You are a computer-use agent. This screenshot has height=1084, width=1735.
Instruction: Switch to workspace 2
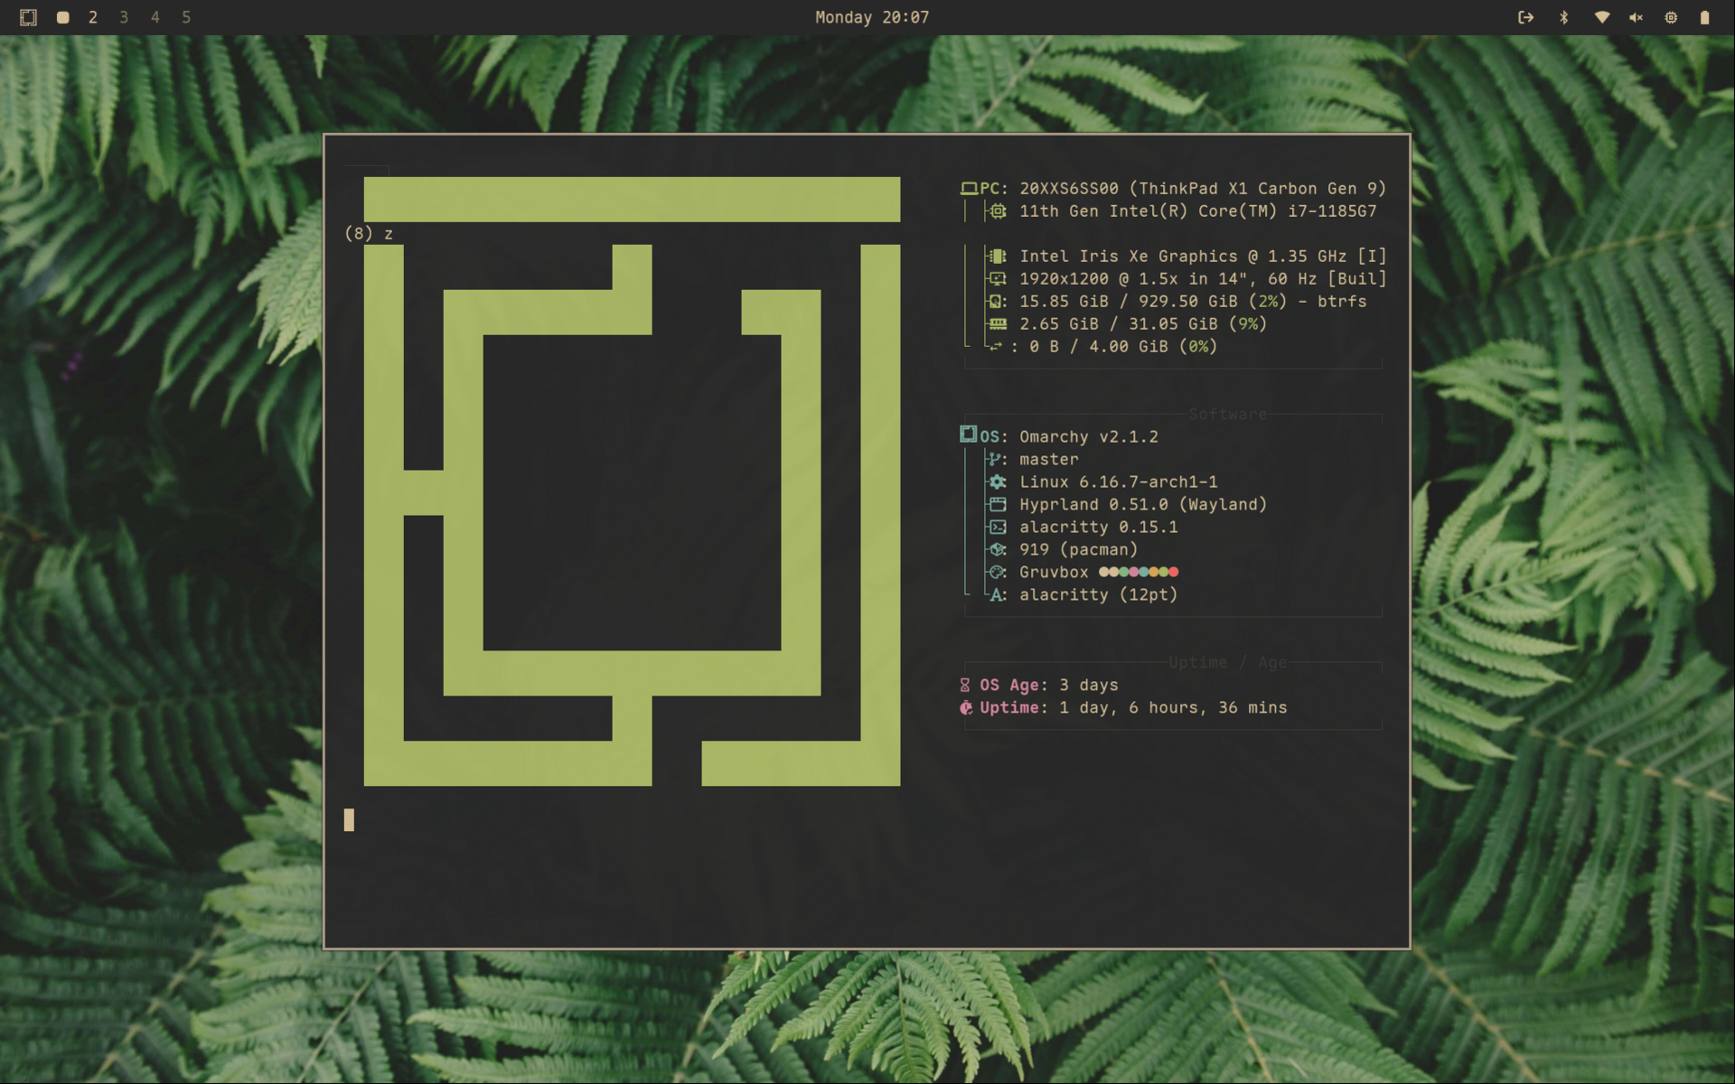coord(93,17)
